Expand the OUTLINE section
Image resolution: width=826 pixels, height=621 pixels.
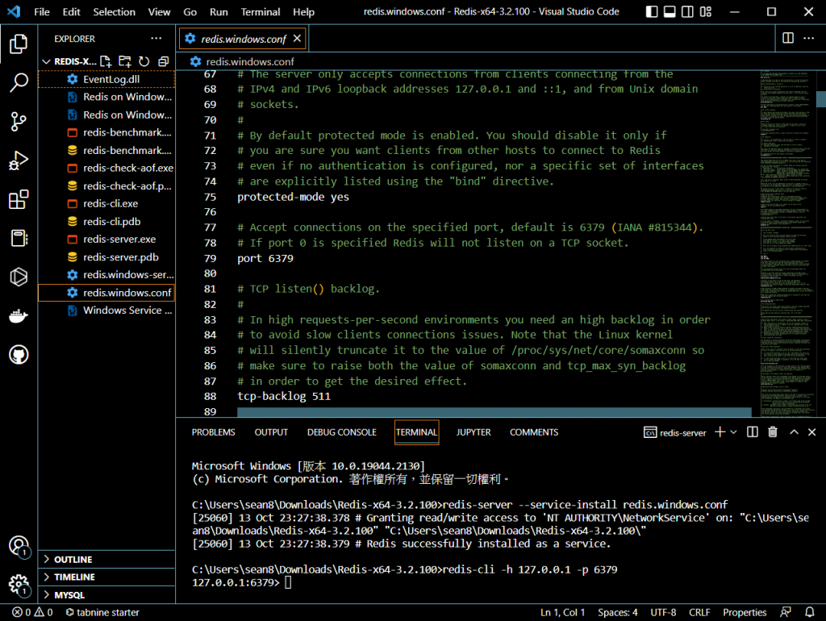coord(73,560)
